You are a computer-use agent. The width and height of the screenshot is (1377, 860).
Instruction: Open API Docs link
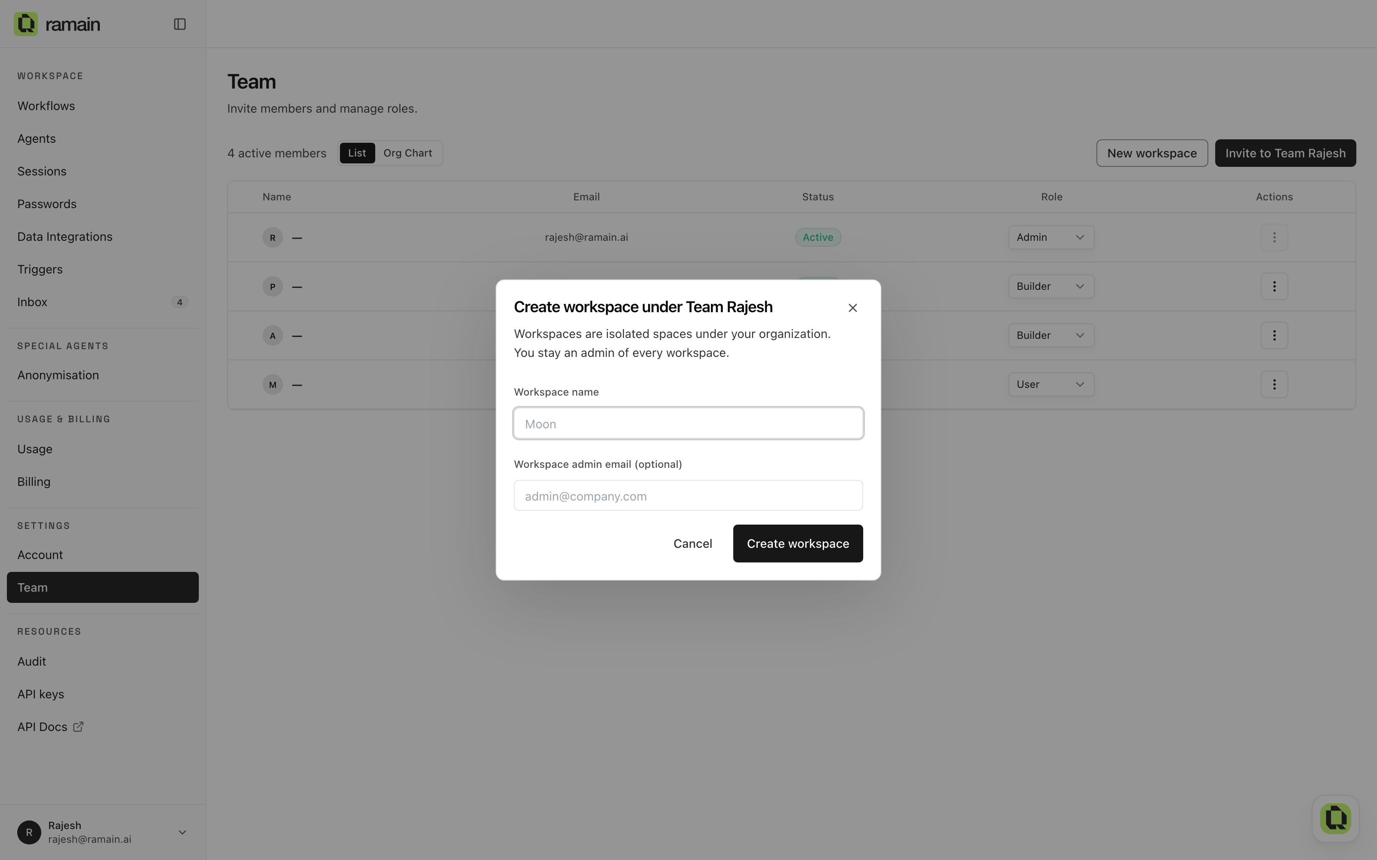coord(102,727)
